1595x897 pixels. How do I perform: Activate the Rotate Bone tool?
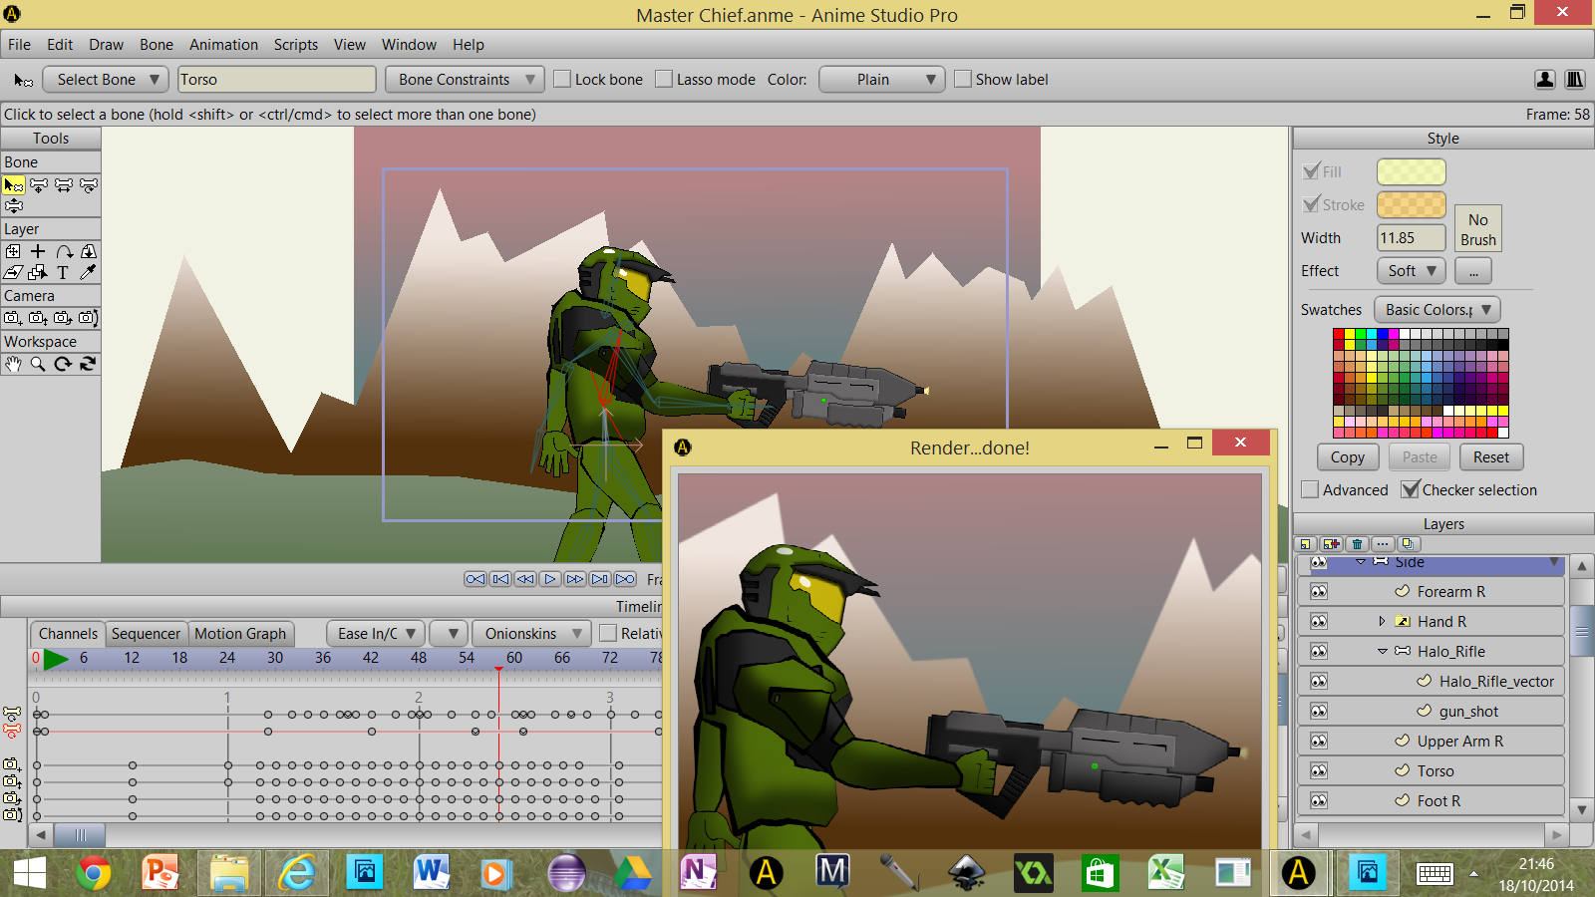[x=89, y=185]
